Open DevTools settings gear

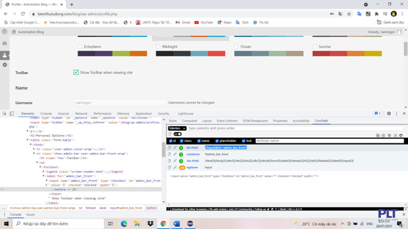tap(389, 114)
